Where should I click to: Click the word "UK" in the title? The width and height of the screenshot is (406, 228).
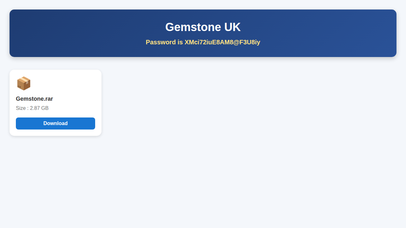click(x=232, y=27)
